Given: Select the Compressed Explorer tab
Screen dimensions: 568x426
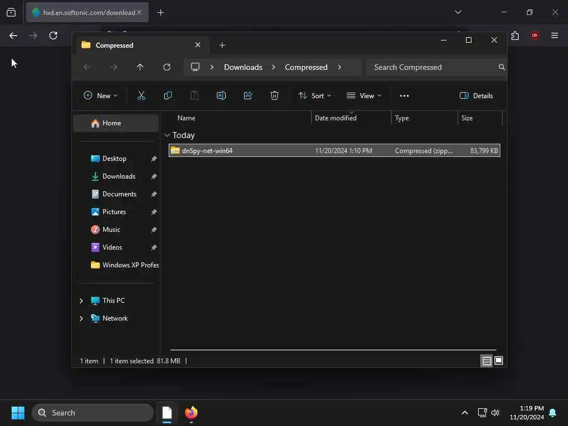Looking at the screenshot, I should (141, 45).
